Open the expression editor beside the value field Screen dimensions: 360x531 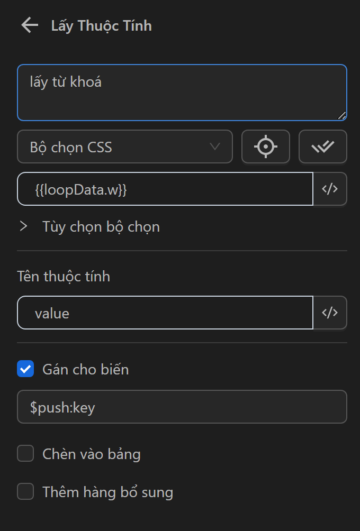point(330,313)
